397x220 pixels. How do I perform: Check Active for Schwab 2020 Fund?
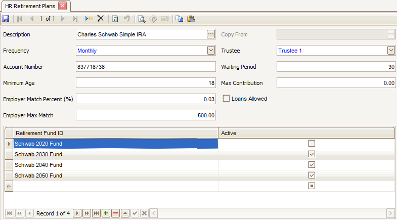click(x=312, y=144)
